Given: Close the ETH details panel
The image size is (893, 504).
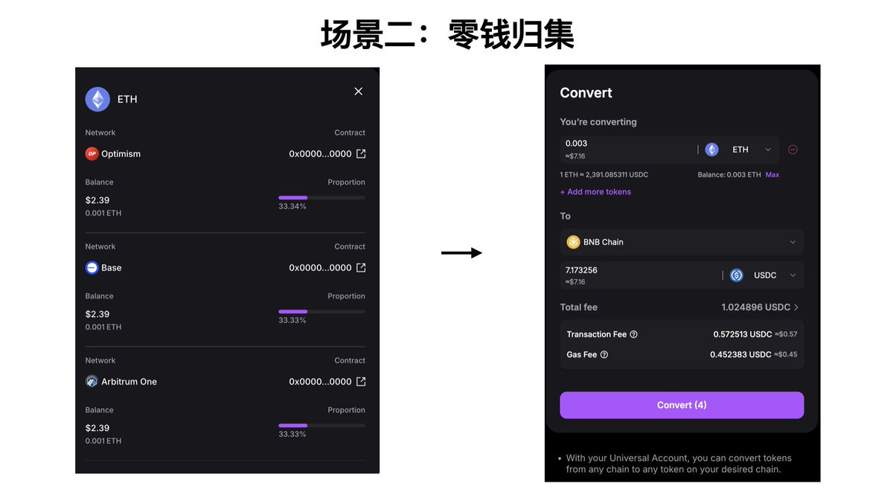Looking at the screenshot, I should pos(358,91).
